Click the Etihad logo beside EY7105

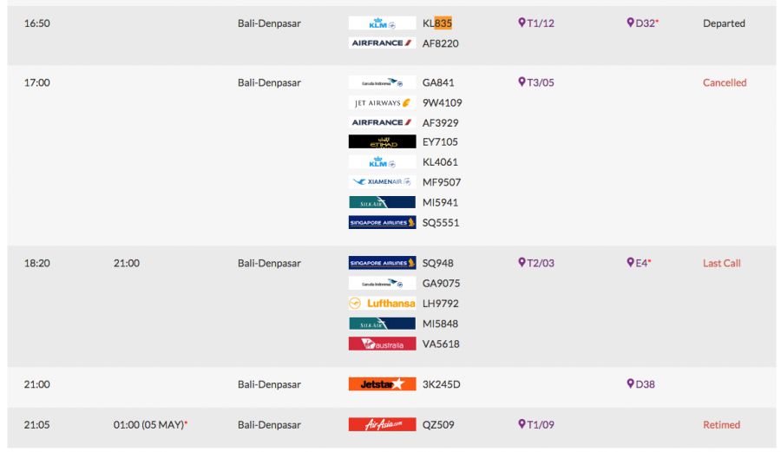point(382,142)
